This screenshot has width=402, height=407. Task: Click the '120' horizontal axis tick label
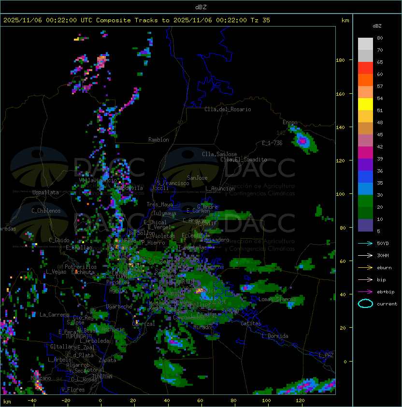(x=300, y=401)
